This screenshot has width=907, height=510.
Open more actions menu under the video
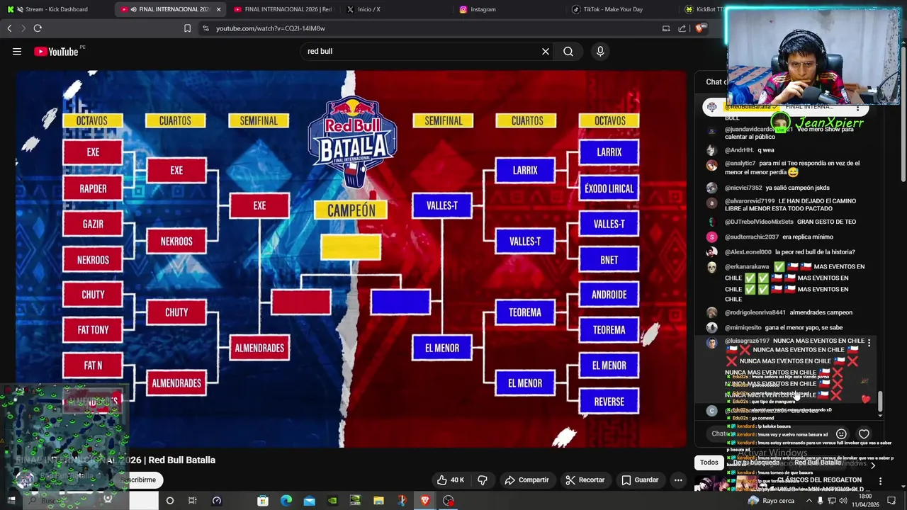pyautogui.click(x=678, y=480)
